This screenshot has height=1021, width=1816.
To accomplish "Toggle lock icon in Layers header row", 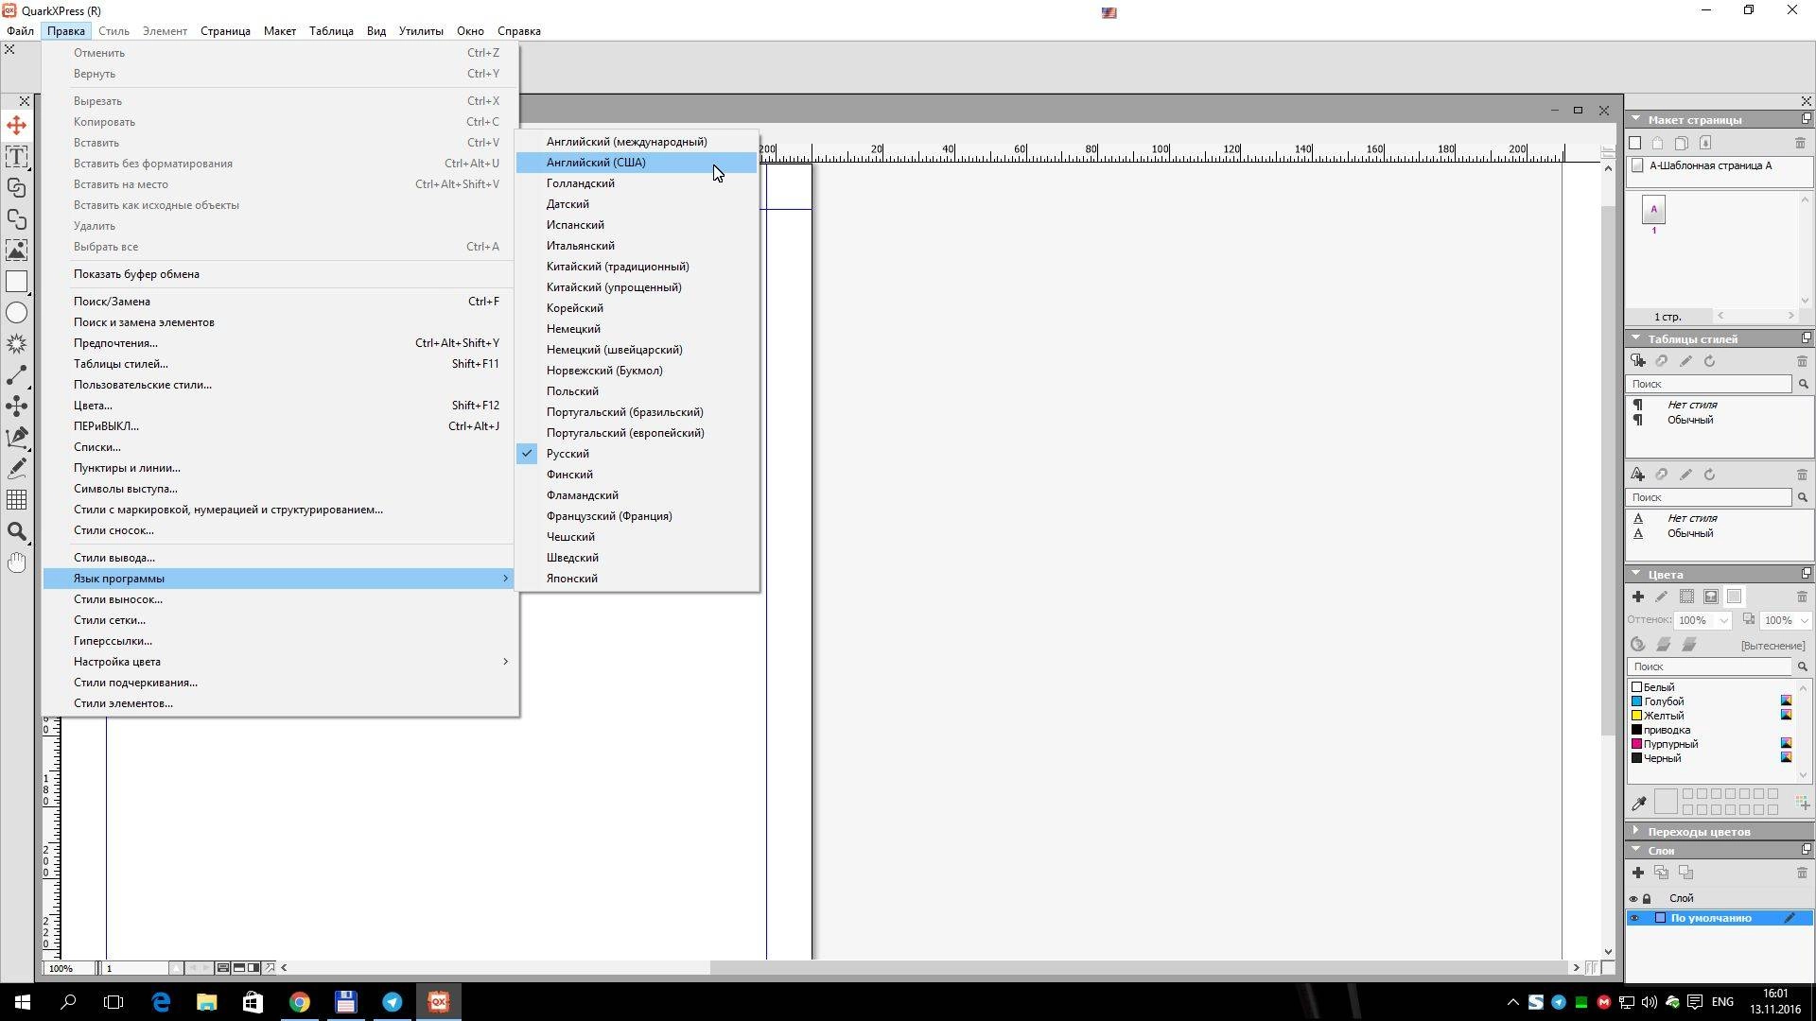I will (x=1647, y=899).
